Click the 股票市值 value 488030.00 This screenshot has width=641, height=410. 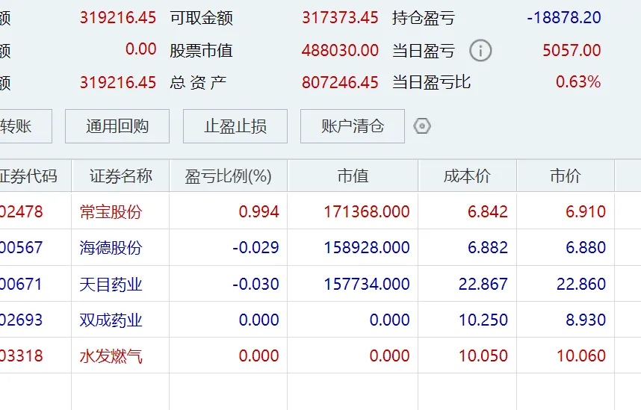[340, 50]
